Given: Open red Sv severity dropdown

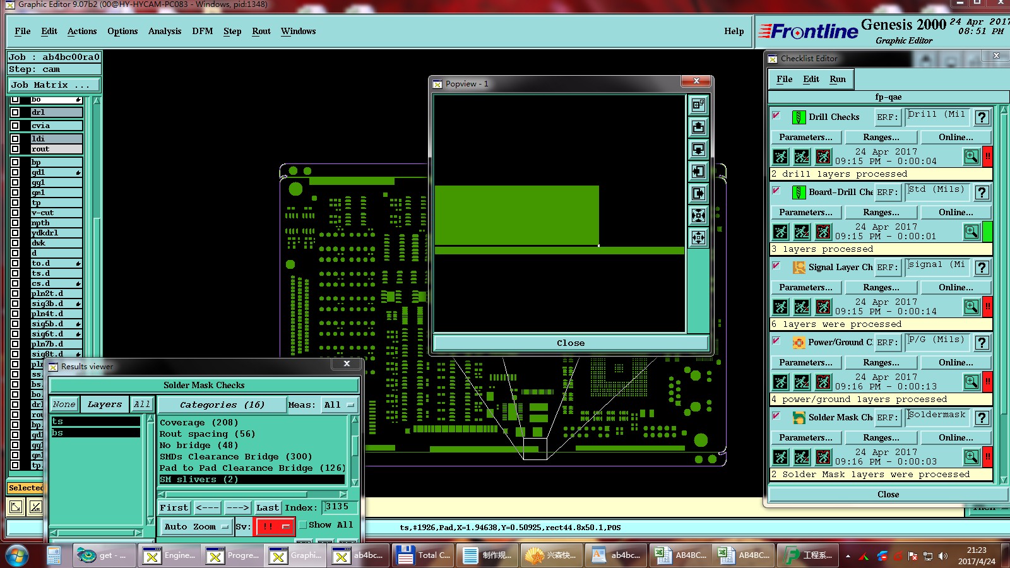Looking at the screenshot, I should pos(274,526).
